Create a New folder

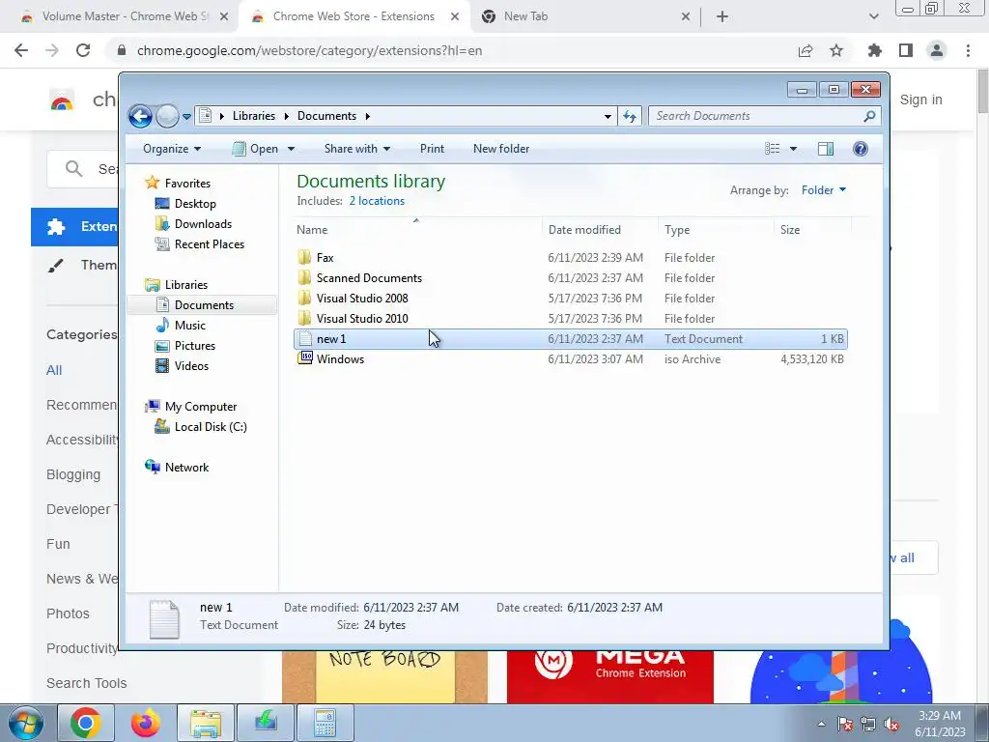[x=501, y=149]
